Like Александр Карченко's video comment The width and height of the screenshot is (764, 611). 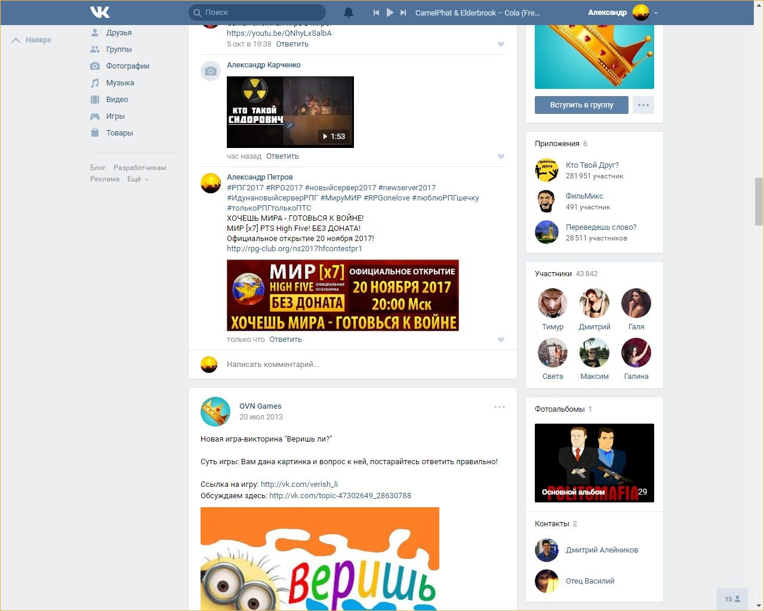(x=501, y=156)
